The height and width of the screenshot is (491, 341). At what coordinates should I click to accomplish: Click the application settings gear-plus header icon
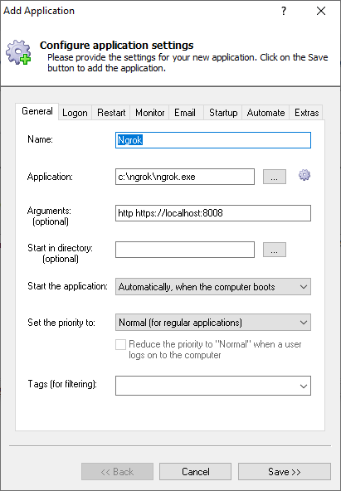[x=19, y=52]
